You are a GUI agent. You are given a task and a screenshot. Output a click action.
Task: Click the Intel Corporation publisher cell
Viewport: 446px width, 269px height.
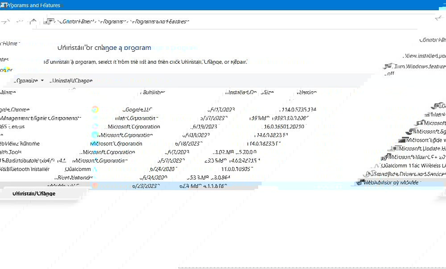[136, 118]
